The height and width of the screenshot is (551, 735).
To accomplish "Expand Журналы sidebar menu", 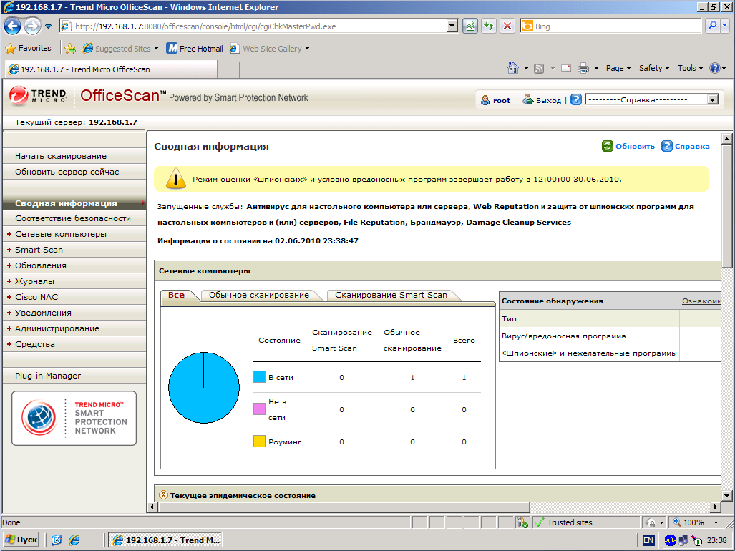I will 74,281.
